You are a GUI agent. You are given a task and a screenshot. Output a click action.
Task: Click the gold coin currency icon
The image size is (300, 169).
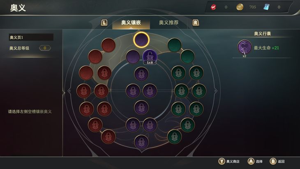pos(240,7)
